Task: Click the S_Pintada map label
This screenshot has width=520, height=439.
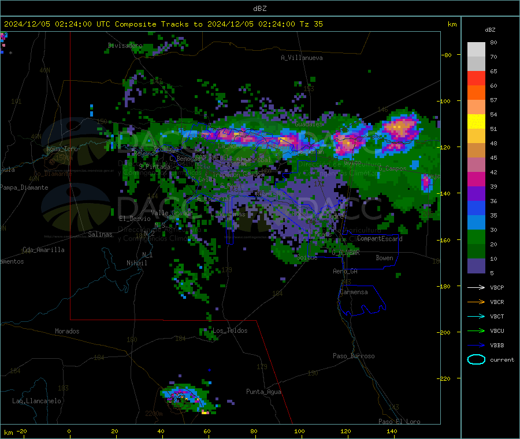Action: point(154,167)
